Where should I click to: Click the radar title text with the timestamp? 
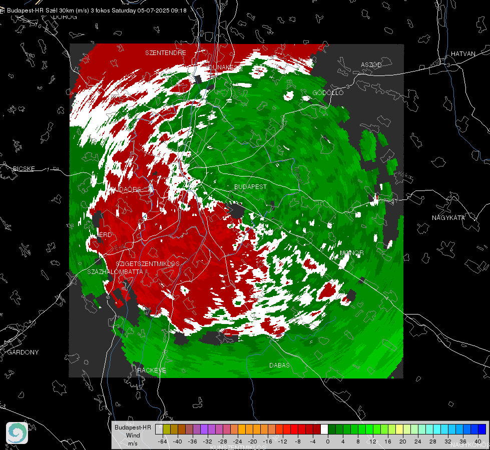click(97, 10)
